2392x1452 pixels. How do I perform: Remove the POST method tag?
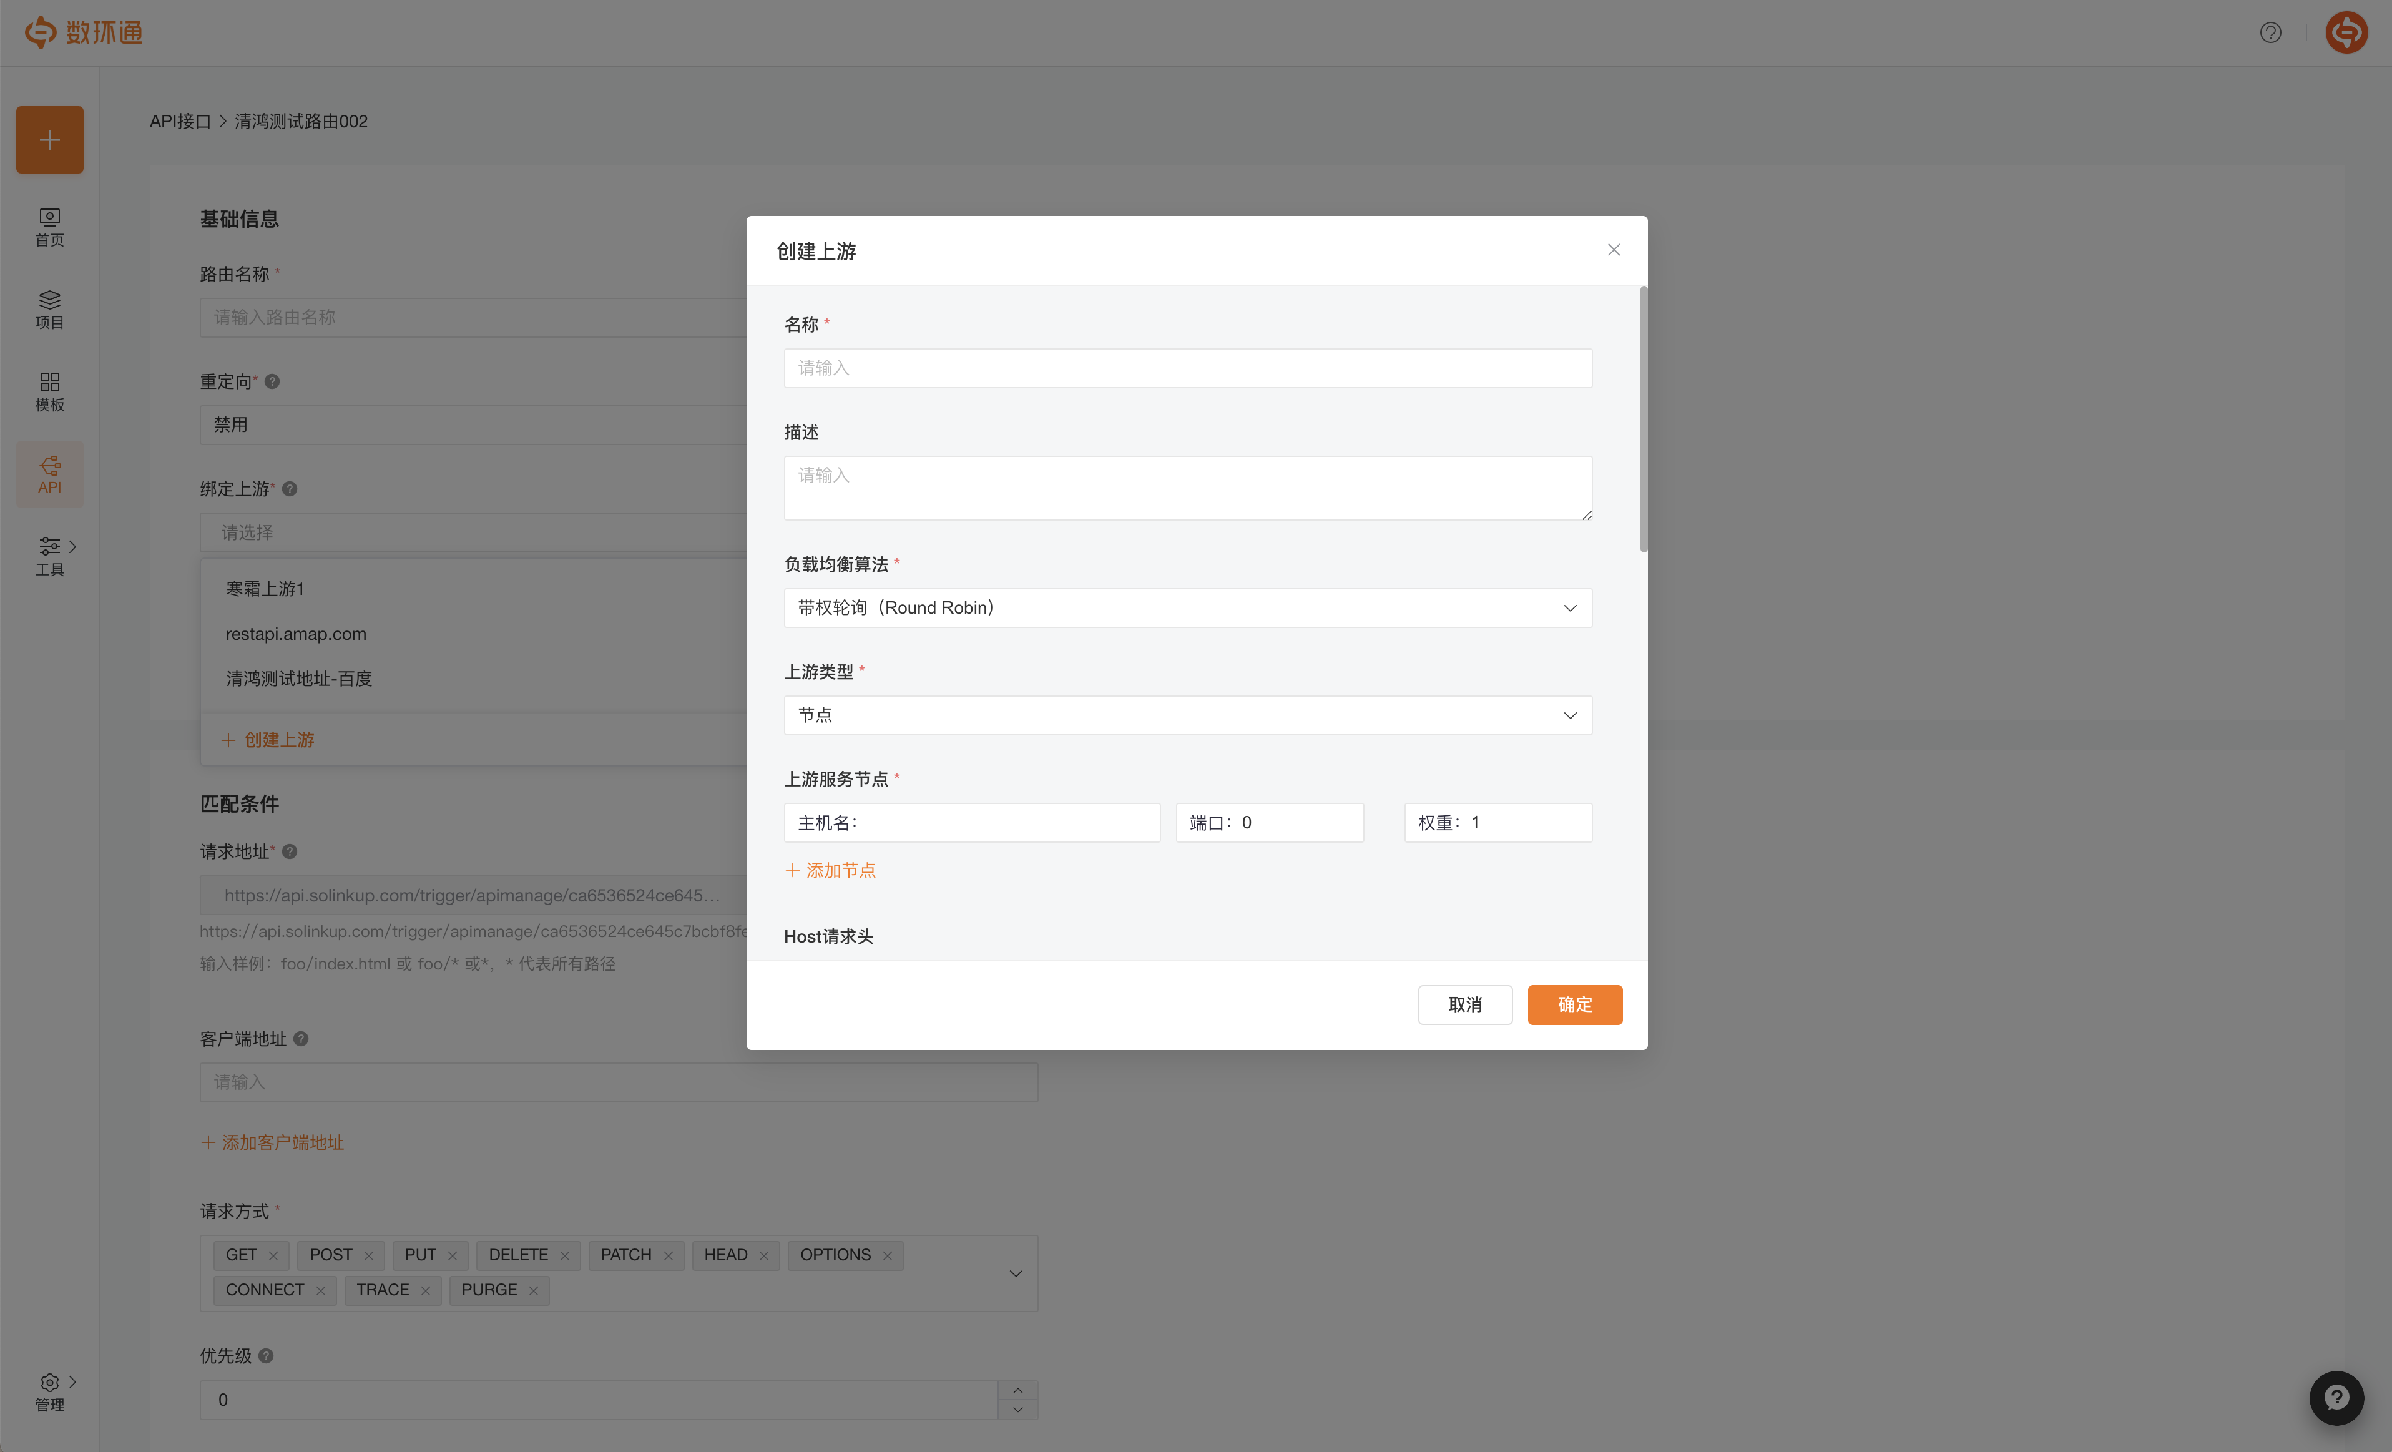coord(369,1256)
